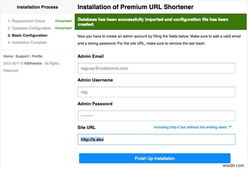Click the Site URL text box
Viewport: 248px width, 169px height.
[156, 139]
